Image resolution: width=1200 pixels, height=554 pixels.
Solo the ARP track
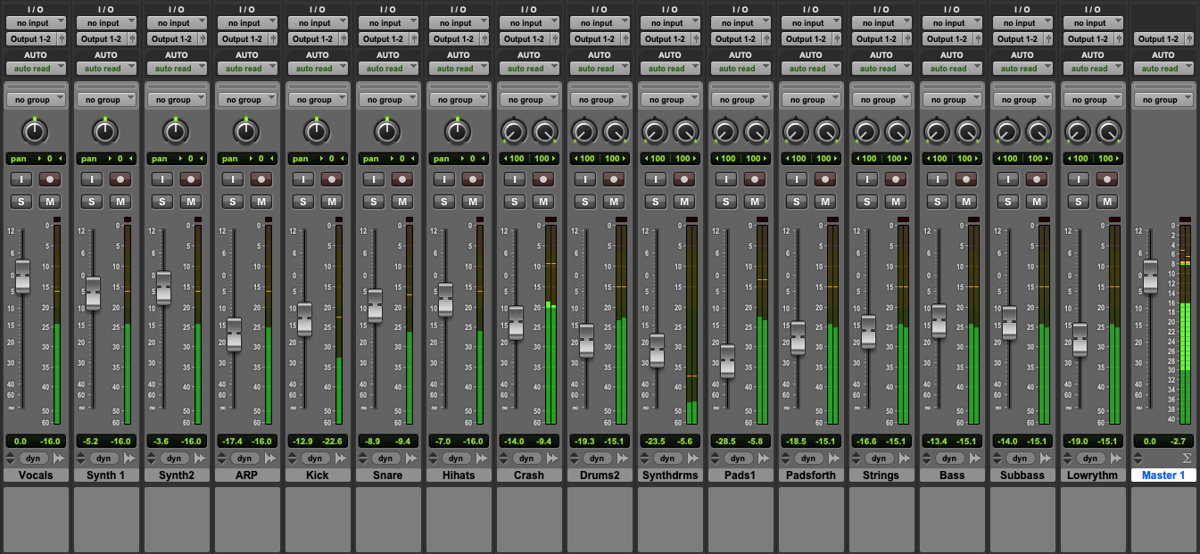232,202
